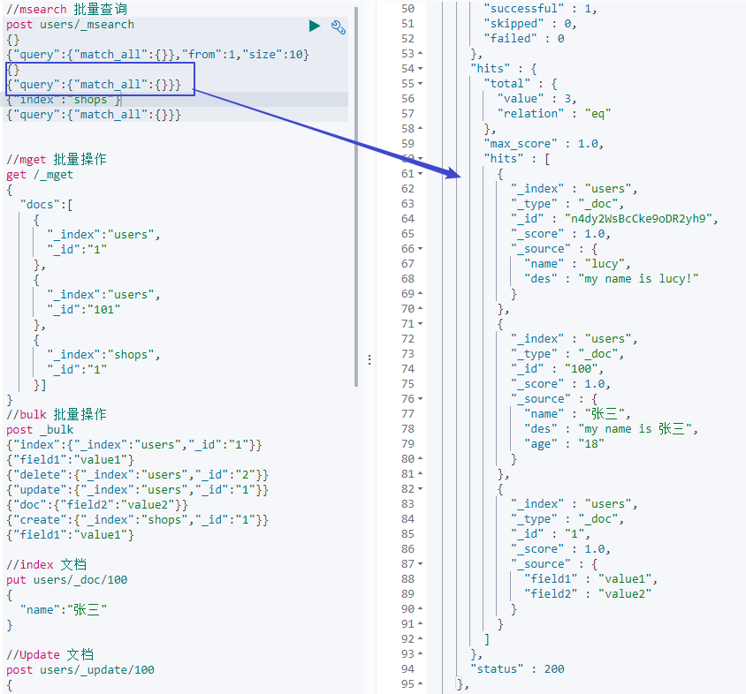Image resolution: width=746 pixels, height=694 pixels.
Task: Click the bulk "delete" action line
Action: pyautogui.click(x=138, y=475)
